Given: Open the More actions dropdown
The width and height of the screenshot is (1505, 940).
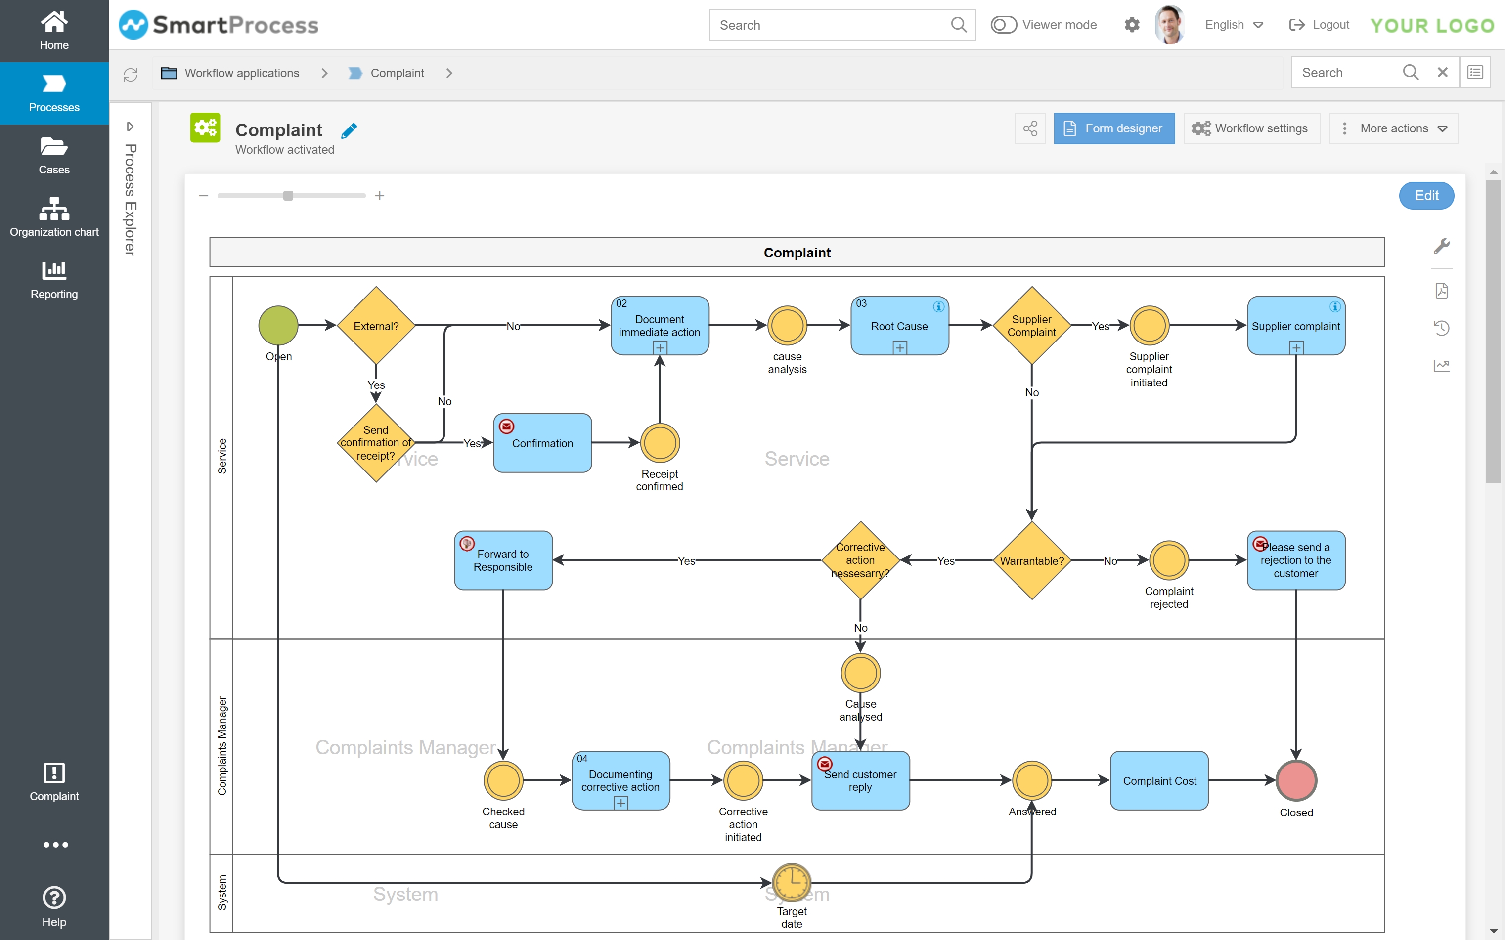Looking at the screenshot, I should 1394,128.
